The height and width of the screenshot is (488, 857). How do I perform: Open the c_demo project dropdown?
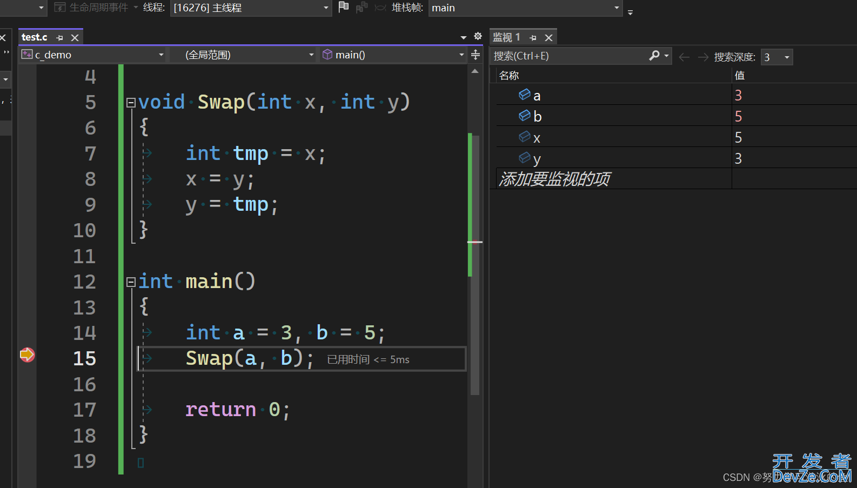pyautogui.click(x=93, y=55)
